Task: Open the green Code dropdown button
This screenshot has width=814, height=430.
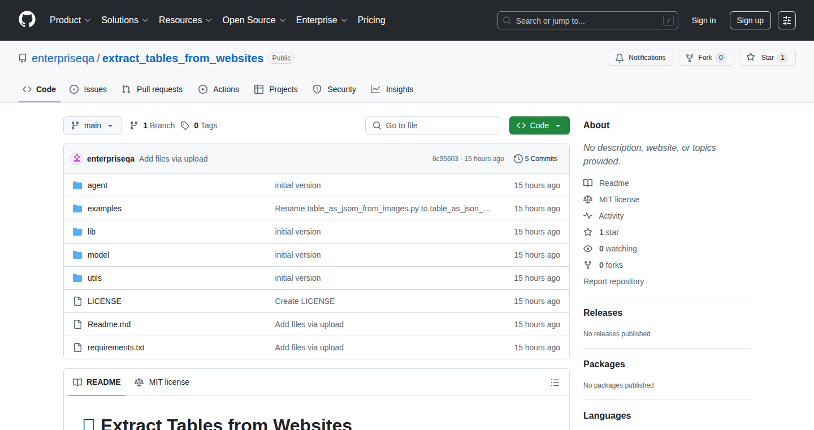Action: coord(539,125)
